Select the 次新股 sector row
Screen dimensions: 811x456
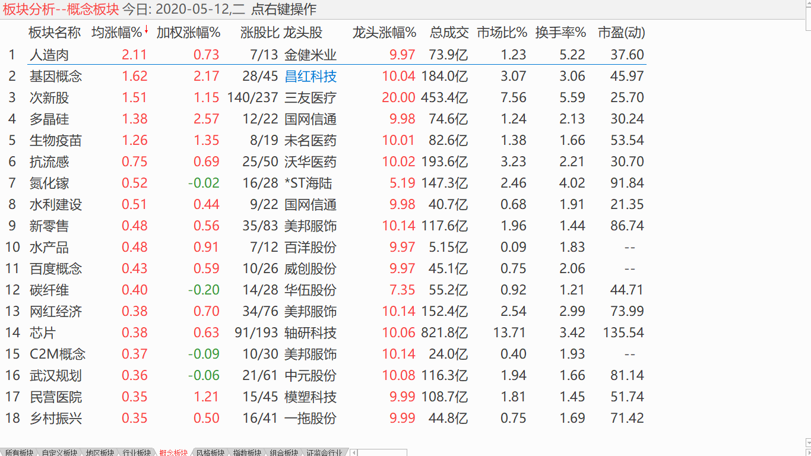pos(324,97)
